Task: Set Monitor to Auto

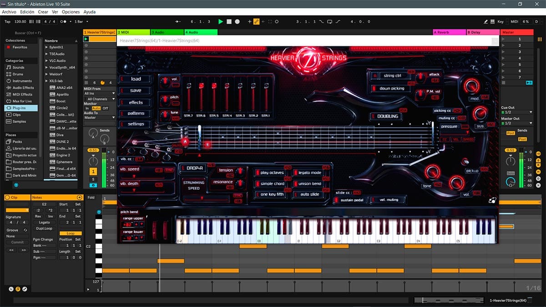Action: coord(96,108)
